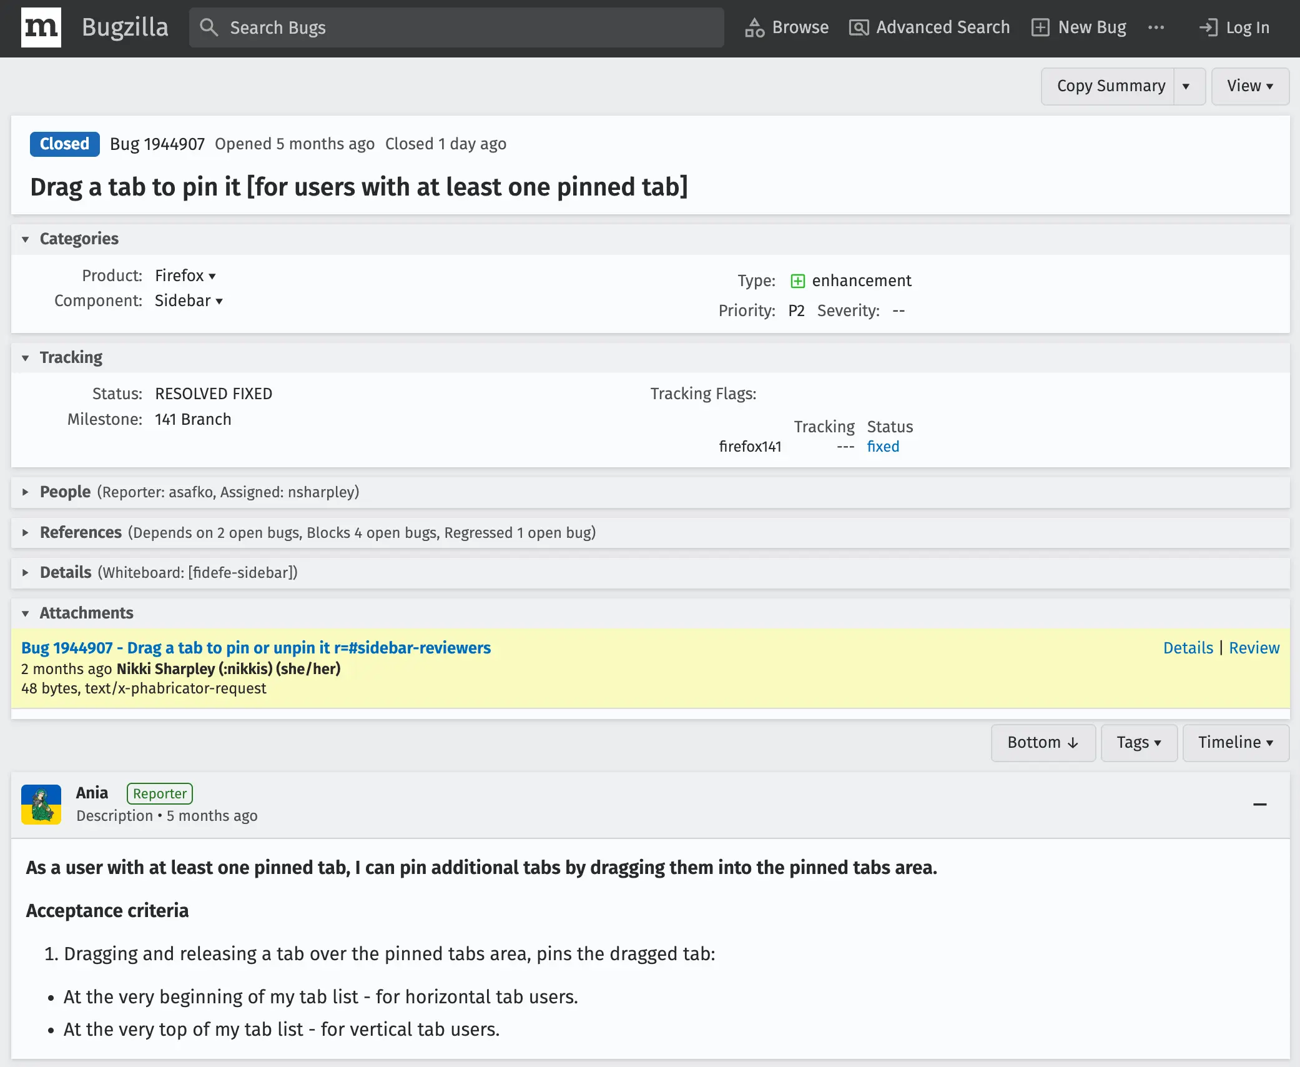Jump to Bottom of comments
Screen dimensions: 1300x1067
[x=1043, y=743]
